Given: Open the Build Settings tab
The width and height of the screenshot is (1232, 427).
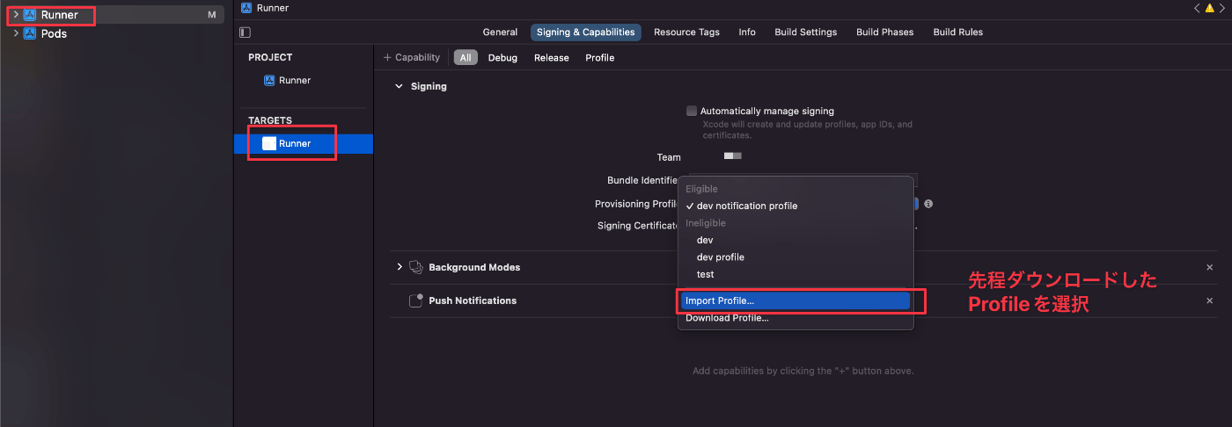Looking at the screenshot, I should click(x=805, y=33).
